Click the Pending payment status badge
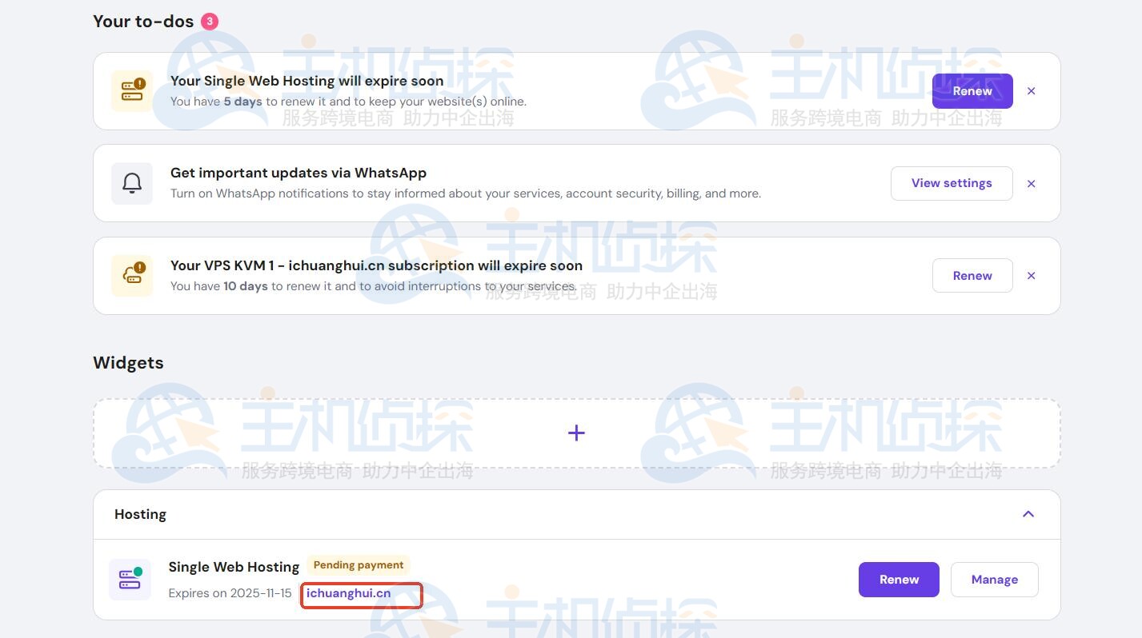The image size is (1142, 638). click(x=359, y=565)
